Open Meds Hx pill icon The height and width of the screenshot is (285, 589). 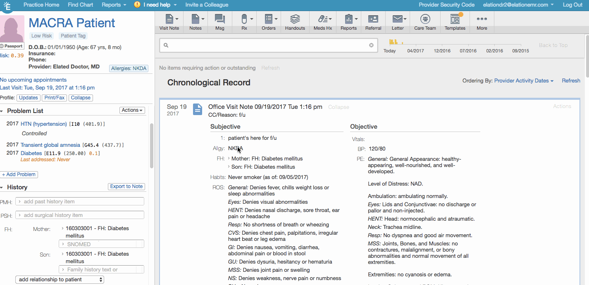click(x=322, y=19)
